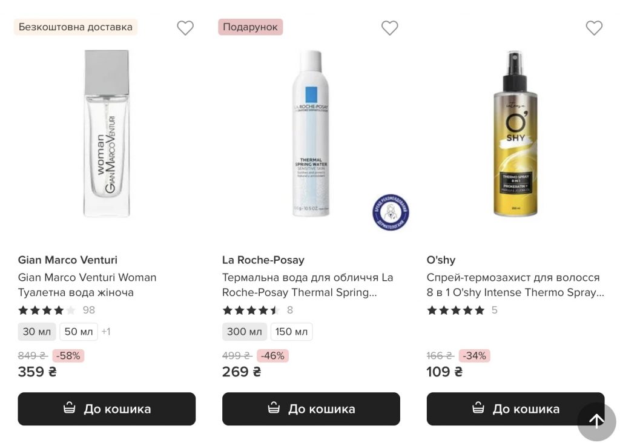Favorite the La Roche-Posay thermal water heart
The image size is (620, 443).
(x=389, y=28)
